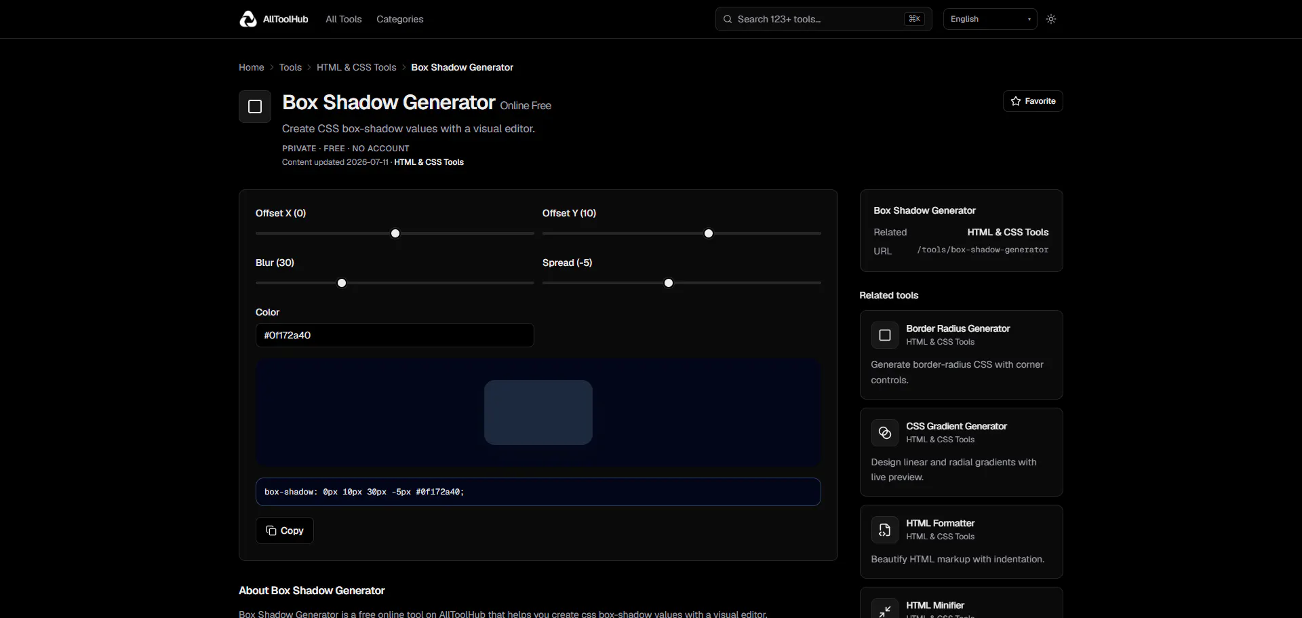Select the generated box-shadow CSS output

tap(538, 492)
